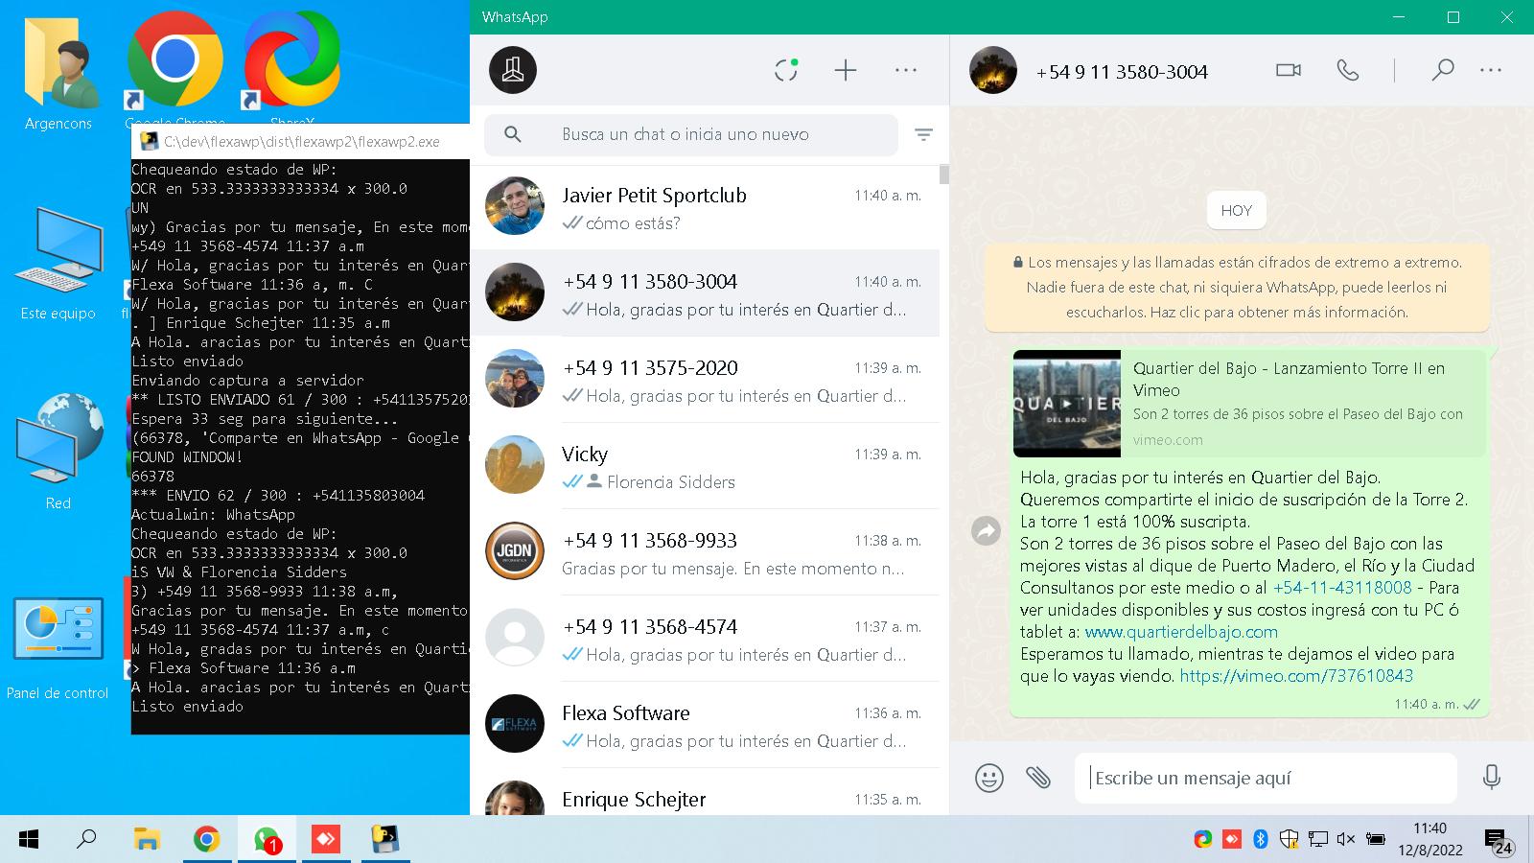1534x863 pixels.
Task: Attach a file with paperclip icon
Action: pos(1038,778)
